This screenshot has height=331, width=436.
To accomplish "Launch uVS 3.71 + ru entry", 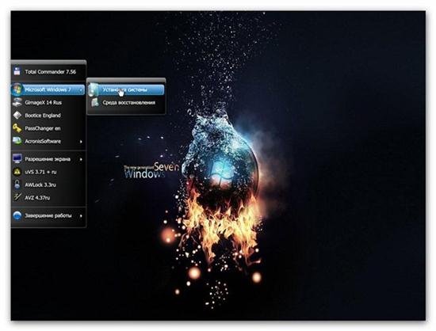I will pos(48,172).
